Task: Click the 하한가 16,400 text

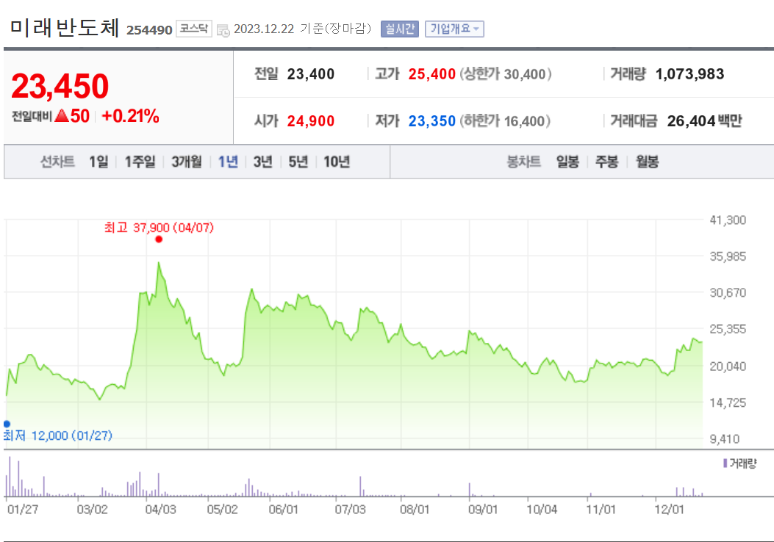Action: click(x=504, y=121)
